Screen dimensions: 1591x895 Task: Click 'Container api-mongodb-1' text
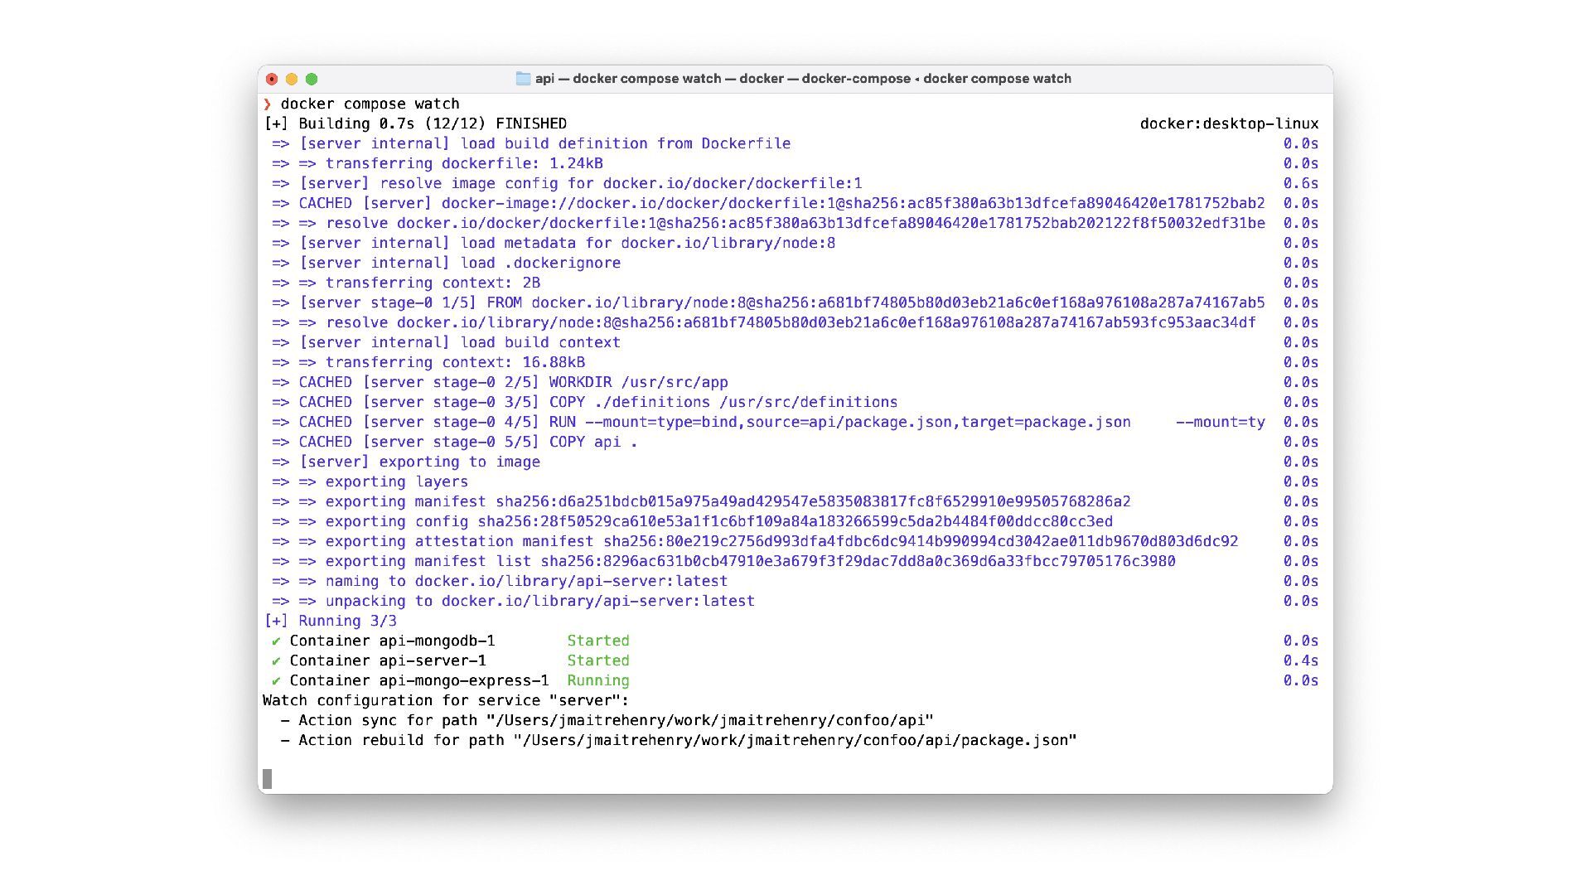(x=392, y=641)
